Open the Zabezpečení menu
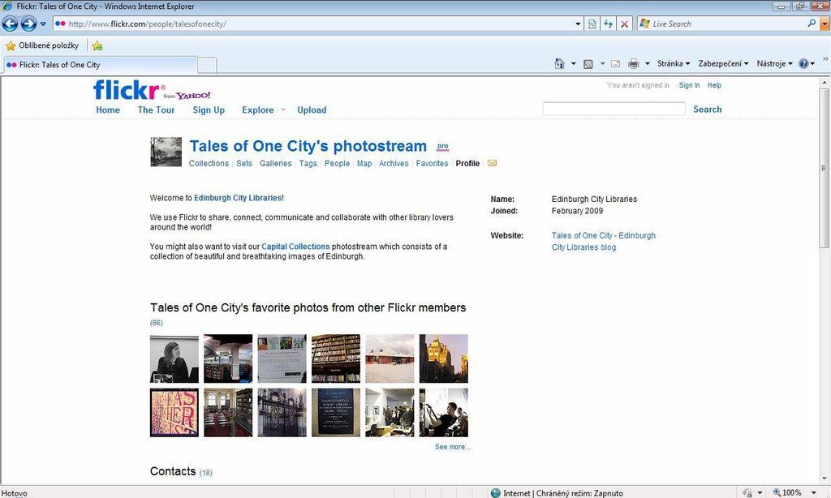 tap(723, 63)
